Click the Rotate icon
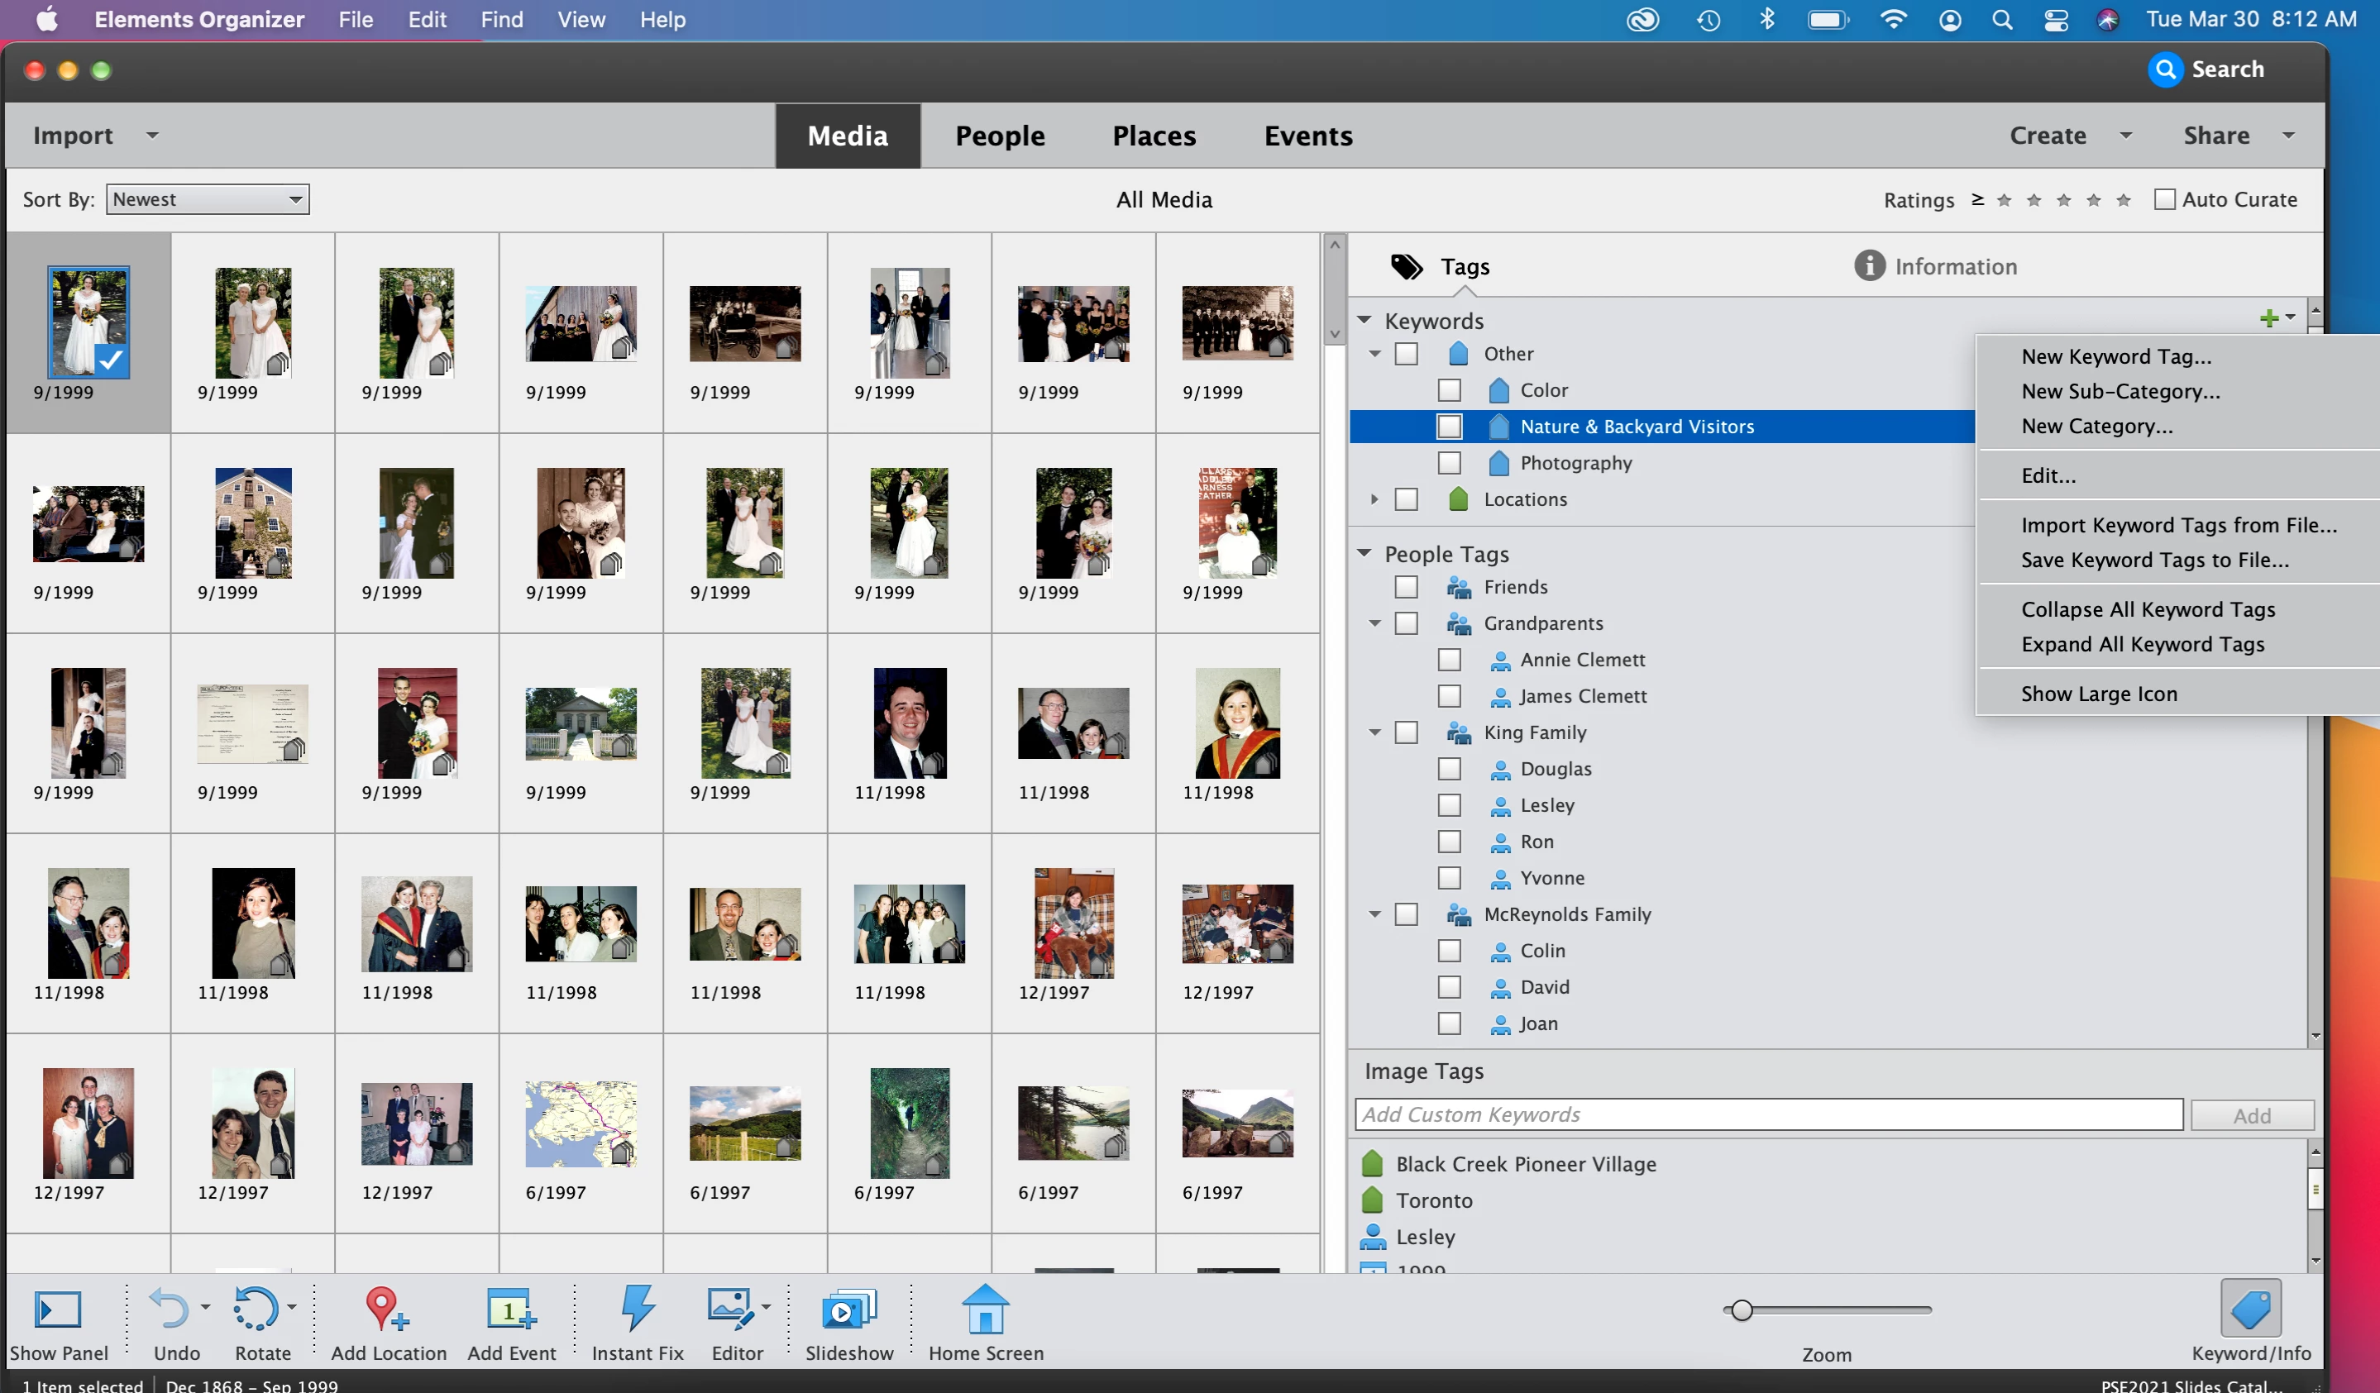Viewport: 2380px width, 1393px height. (x=256, y=1309)
